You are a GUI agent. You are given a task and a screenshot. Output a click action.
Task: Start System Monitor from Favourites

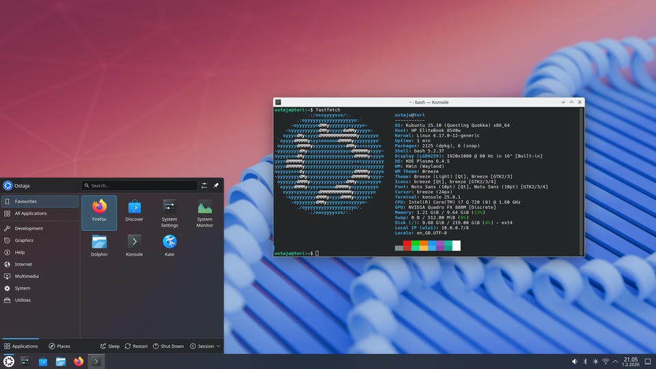click(205, 211)
